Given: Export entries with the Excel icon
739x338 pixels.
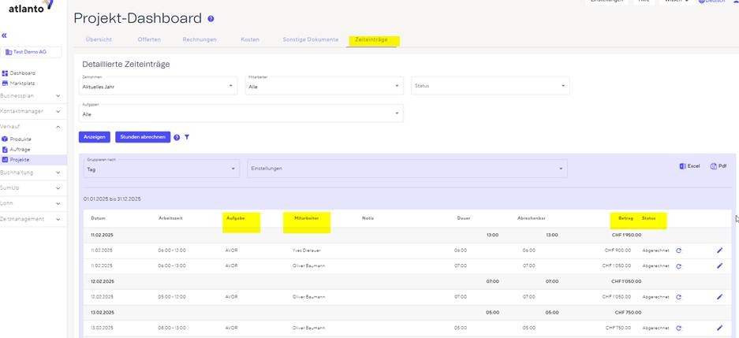Looking at the screenshot, I should tap(682, 166).
